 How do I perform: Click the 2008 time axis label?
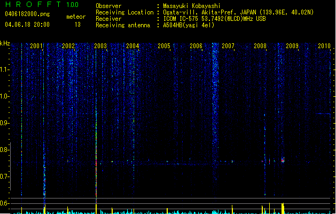coord(260,45)
